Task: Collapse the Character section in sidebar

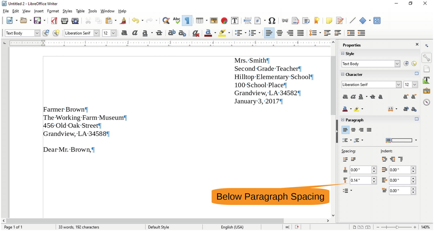Action: click(x=343, y=74)
